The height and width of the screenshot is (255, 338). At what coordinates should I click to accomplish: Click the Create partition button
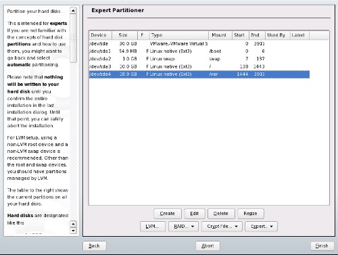click(168, 214)
